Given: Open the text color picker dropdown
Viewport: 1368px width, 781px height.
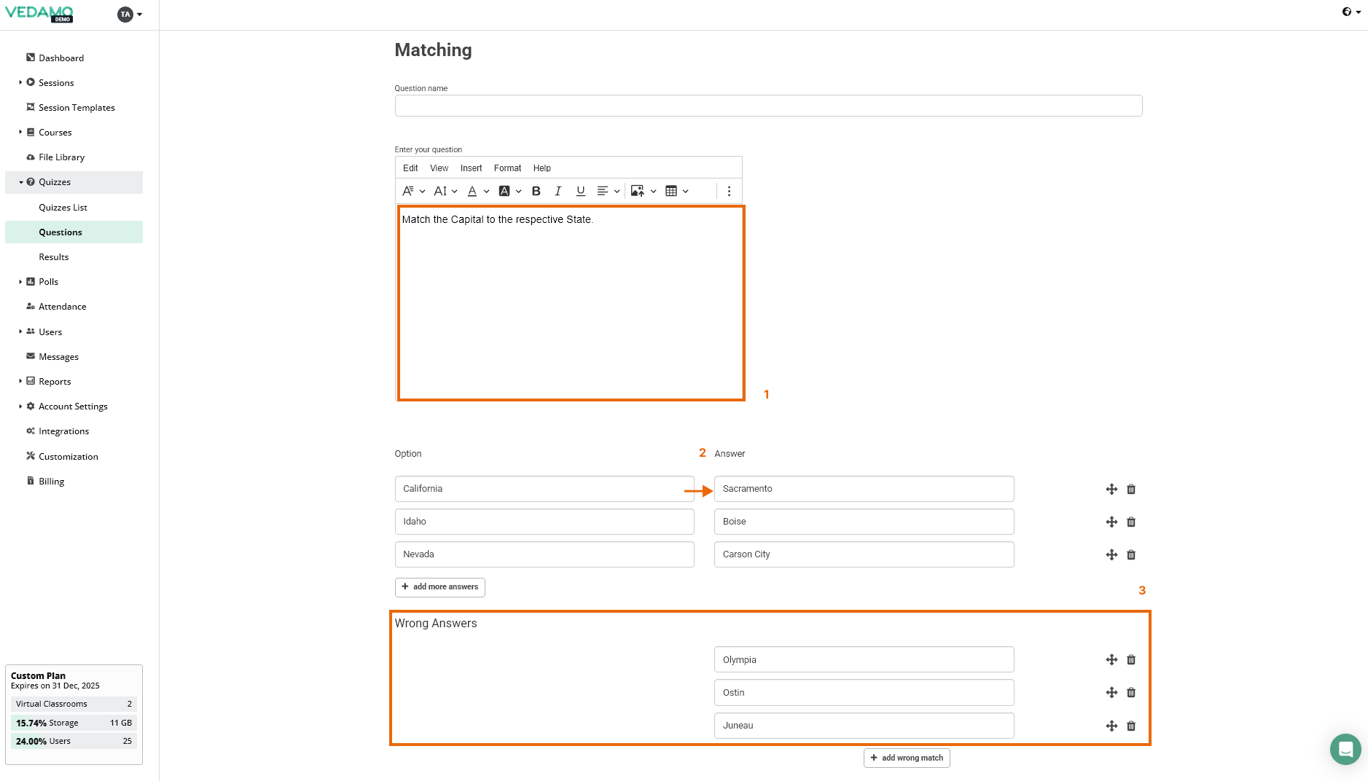Looking at the screenshot, I should (486, 191).
